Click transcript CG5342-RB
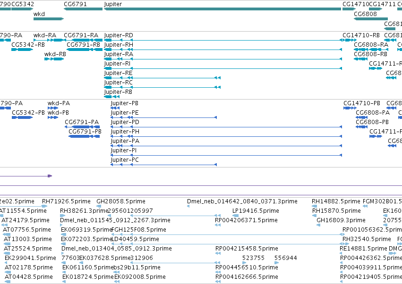402x284 pixels. coord(22,50)
